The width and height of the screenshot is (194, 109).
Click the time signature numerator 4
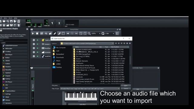tap(46, 21)
